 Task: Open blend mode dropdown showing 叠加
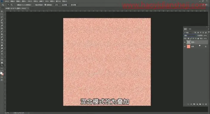tap(190, 36)
